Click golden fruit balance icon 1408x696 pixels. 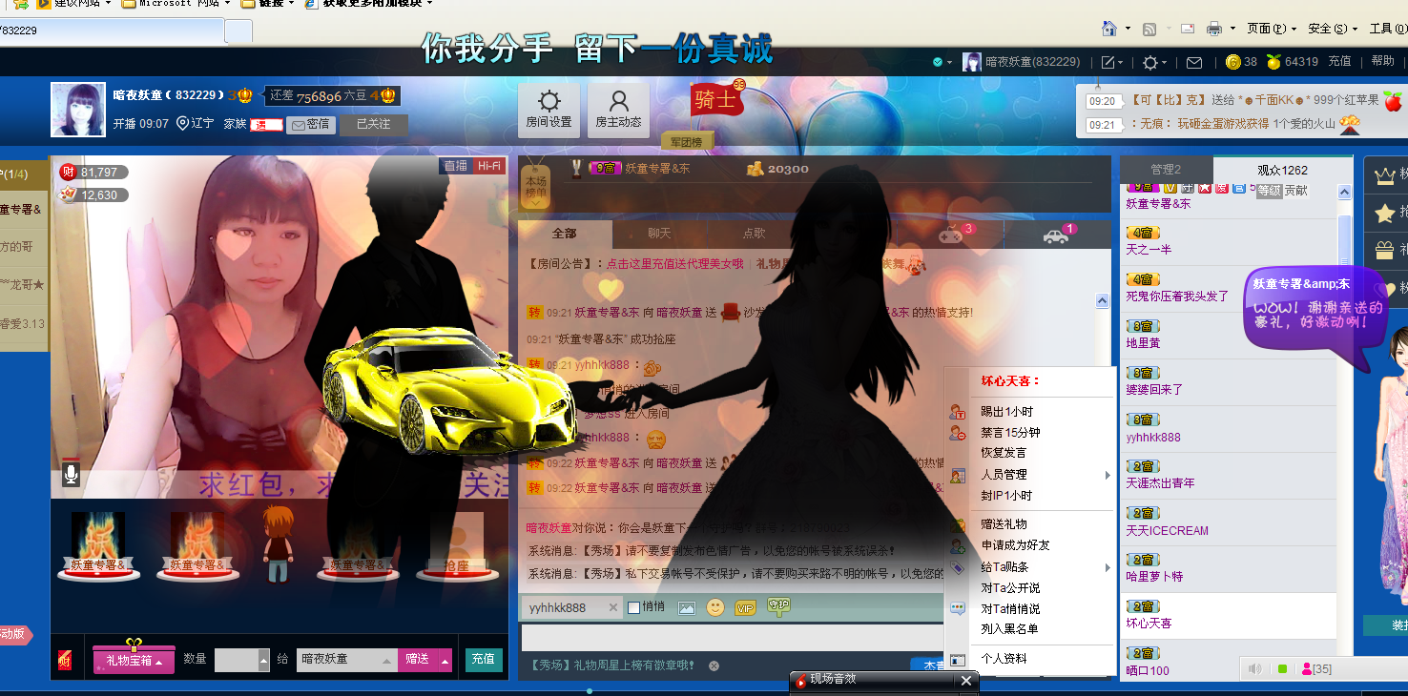click(x=1273, y=62)
